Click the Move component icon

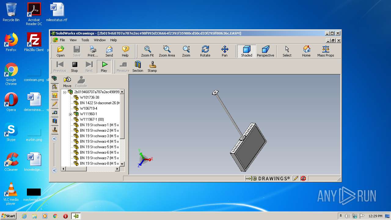coord(67,82)
